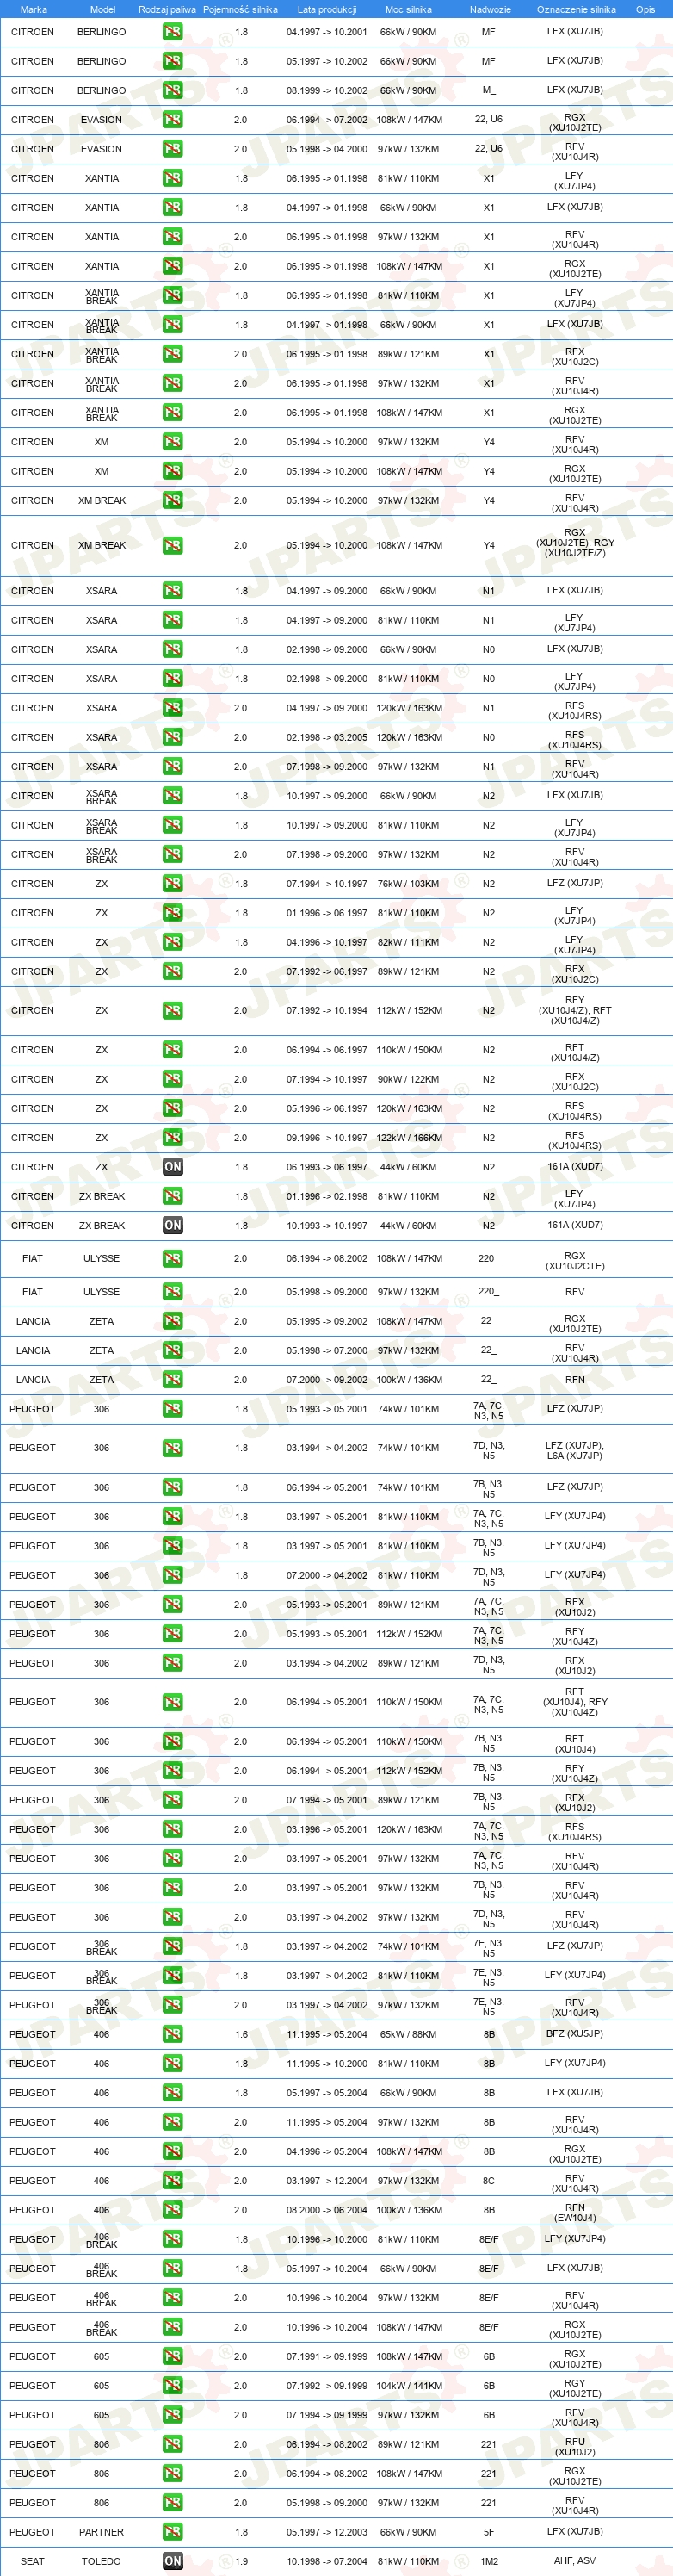Click the petrol icon for Citroen ZX 90kW/122KM
Viewport: 673px width, 2576px height.
pos(173,1079)
